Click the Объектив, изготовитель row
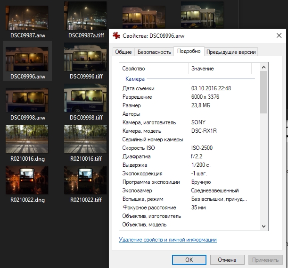 [x=189, y=216]
